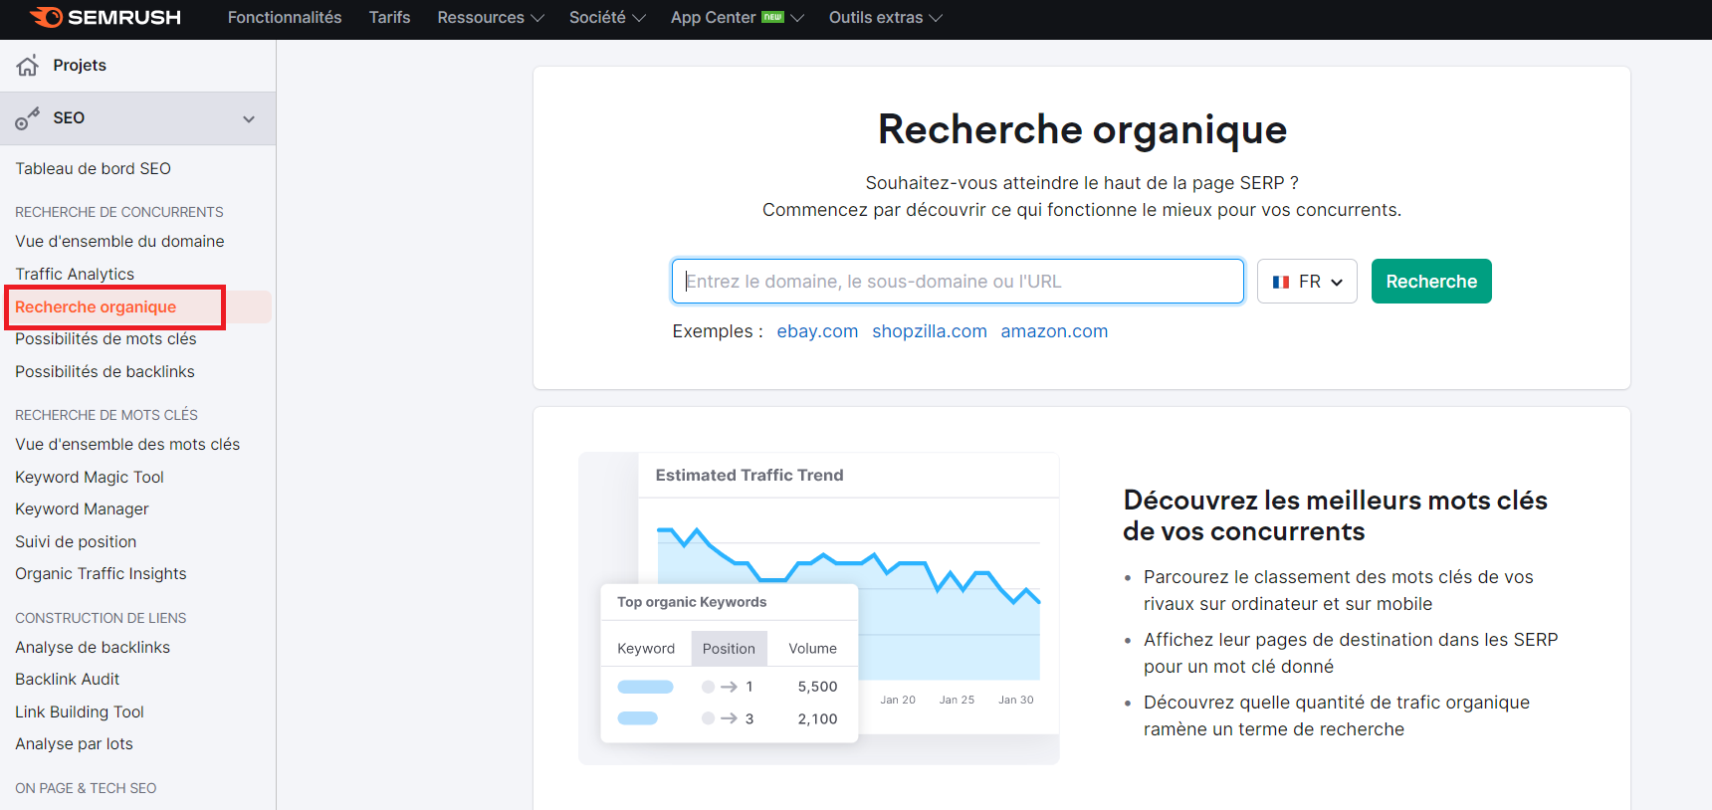Go to Suivi de position
Screen dimensions: 1712x810
(x=76, y=542)
